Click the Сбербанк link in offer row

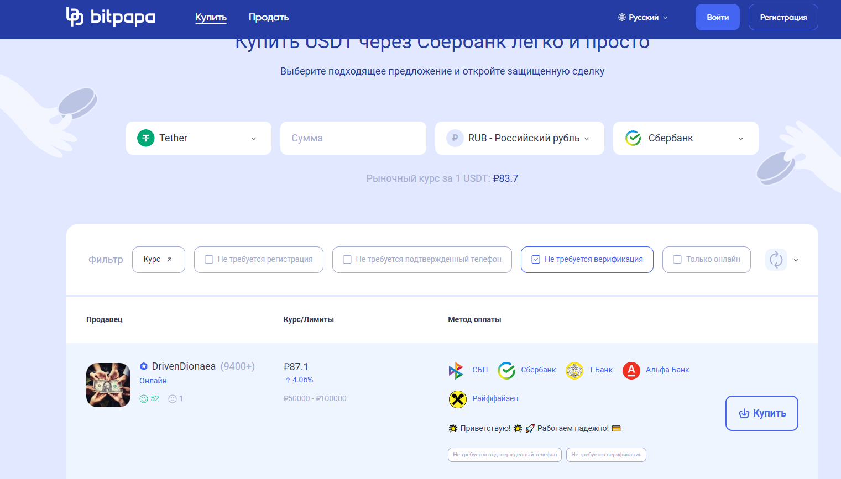[x=539, y=370]
